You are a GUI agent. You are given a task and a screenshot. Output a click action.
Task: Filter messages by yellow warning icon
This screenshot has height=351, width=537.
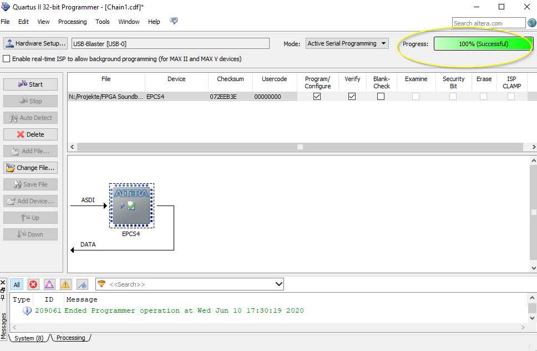(65, 284)
